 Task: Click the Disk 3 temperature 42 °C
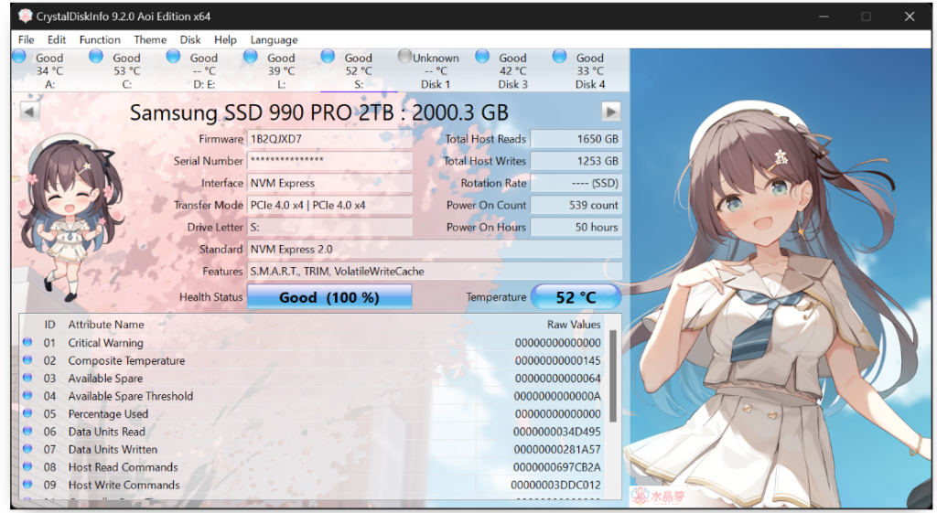click(512, 70)
